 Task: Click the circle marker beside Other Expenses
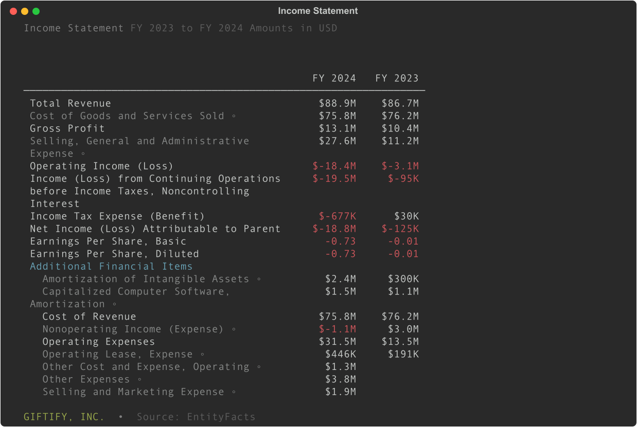point(139,380)
